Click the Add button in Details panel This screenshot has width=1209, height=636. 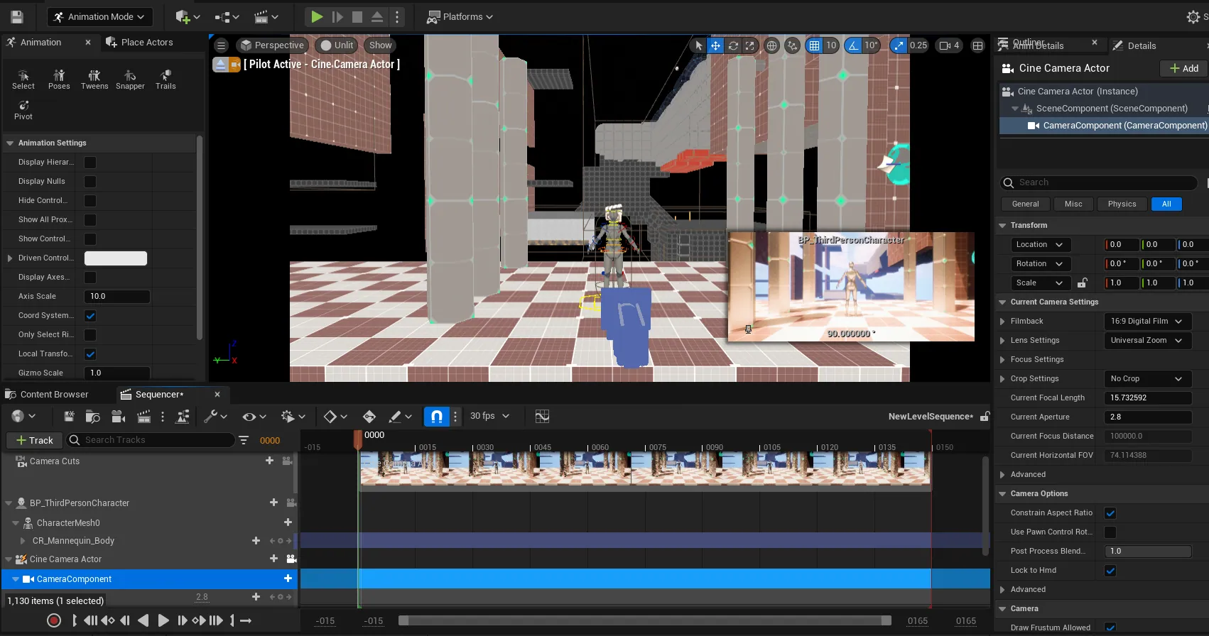coord(1183,68)
